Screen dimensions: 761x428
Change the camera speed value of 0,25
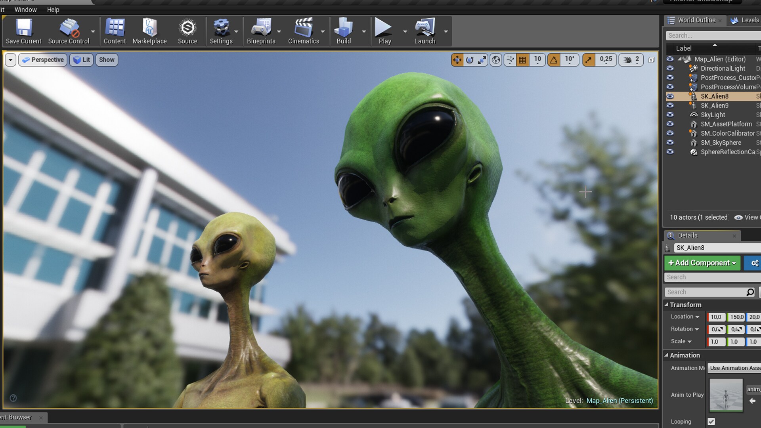coord(605,60)
